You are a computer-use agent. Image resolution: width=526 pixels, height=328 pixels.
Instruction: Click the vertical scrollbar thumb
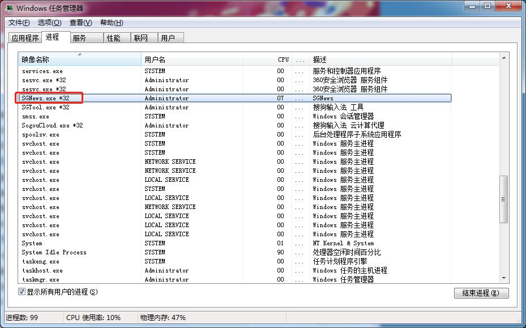(x=503, y=199)
